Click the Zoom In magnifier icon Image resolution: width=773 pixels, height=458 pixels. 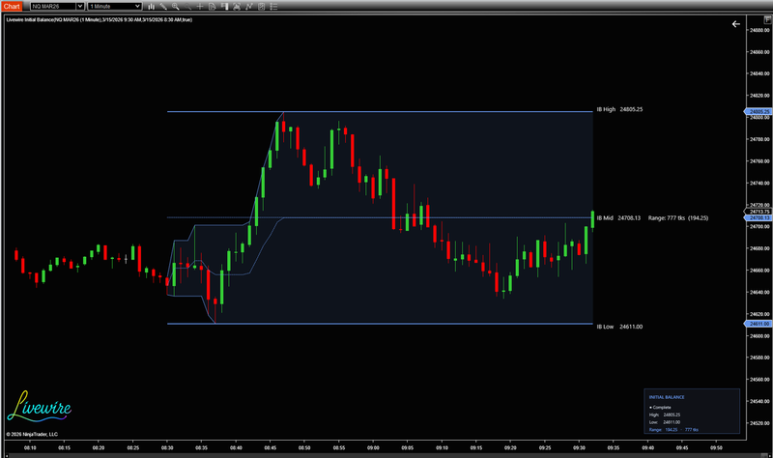[x=175, y=7]
